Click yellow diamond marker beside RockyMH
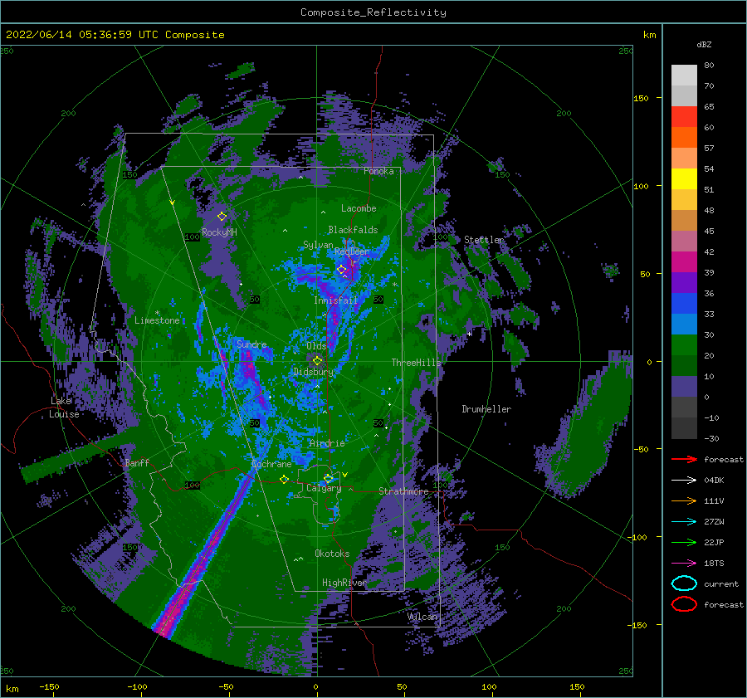This screenshot has width=747, height=698. 222,217
